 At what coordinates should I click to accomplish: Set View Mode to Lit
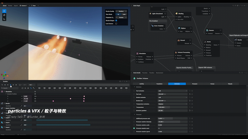point(118,14)
